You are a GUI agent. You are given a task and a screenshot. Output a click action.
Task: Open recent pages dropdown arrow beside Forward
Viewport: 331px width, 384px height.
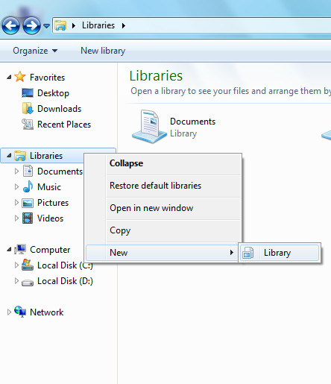46,25
